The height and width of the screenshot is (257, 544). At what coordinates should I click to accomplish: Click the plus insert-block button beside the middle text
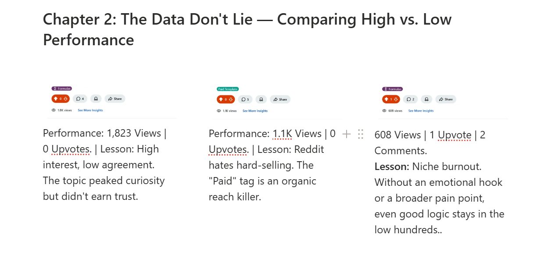[346, 134]
